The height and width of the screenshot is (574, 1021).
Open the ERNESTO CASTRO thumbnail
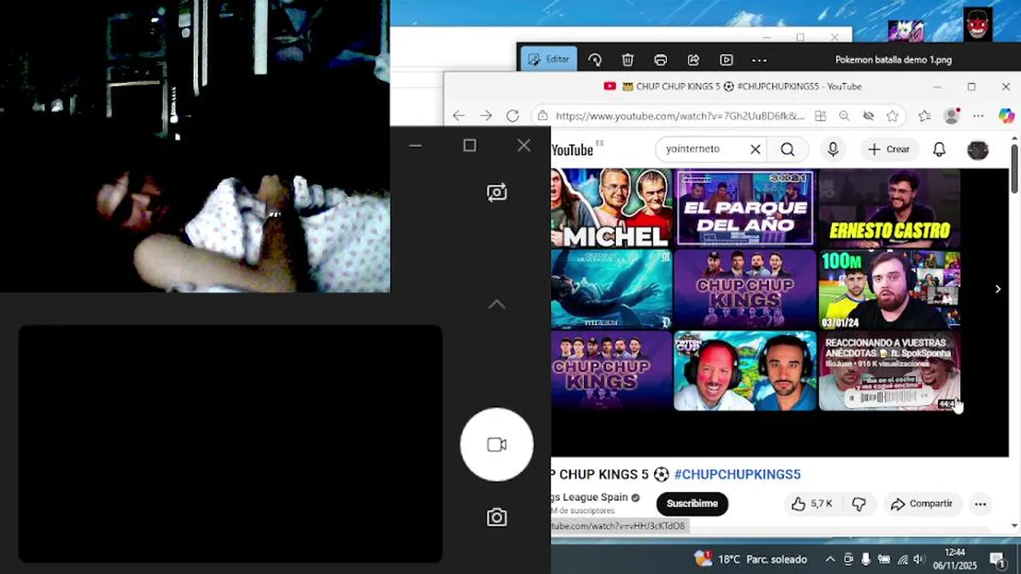pyautogui.click(x=889, y=207)
